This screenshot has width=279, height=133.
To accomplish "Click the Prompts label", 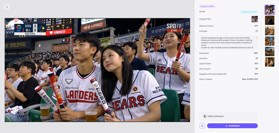I will tap(203, 31).
